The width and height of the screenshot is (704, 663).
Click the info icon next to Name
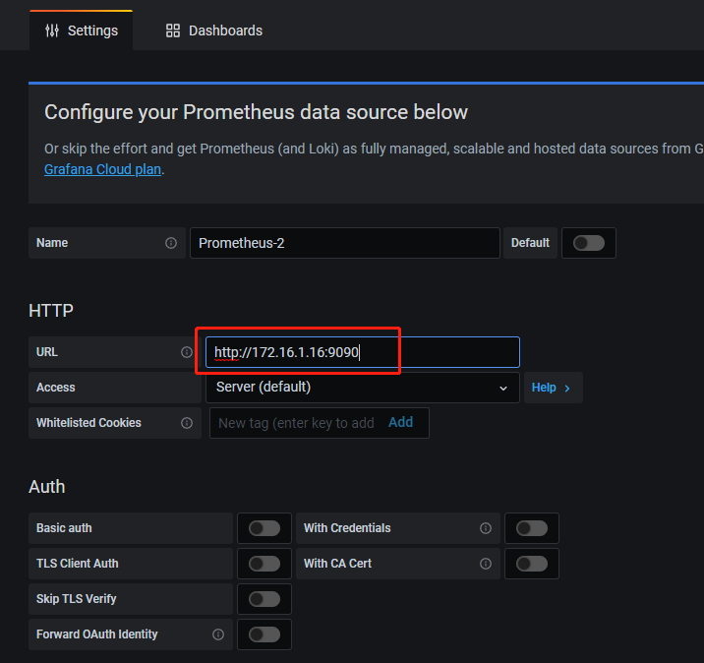(171, 243)
